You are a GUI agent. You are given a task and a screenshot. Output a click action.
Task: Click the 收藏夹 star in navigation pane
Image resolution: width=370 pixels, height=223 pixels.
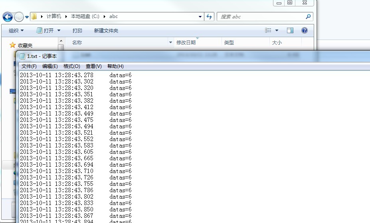tap(12, 45)
